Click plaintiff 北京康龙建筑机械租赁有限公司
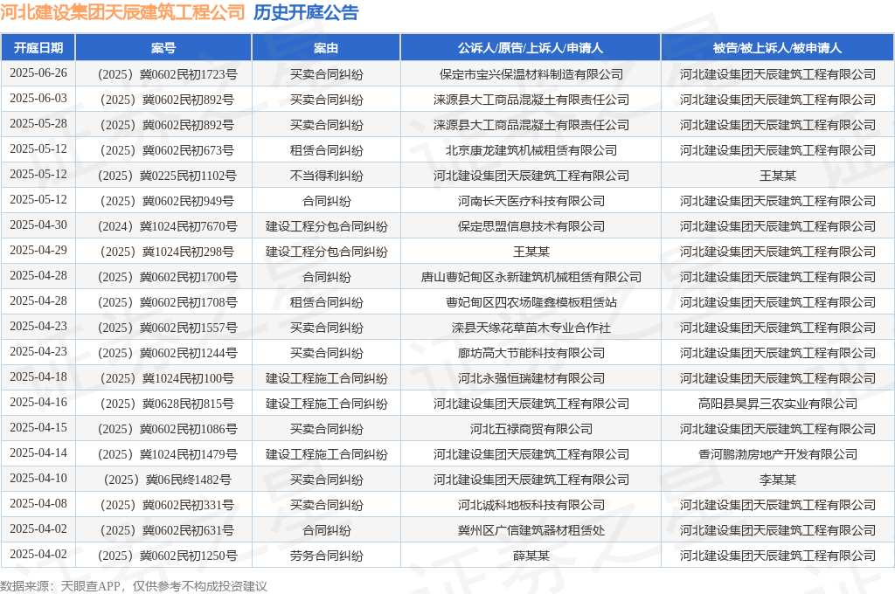This screenshot has width=895, height=594. click(531, 150)
